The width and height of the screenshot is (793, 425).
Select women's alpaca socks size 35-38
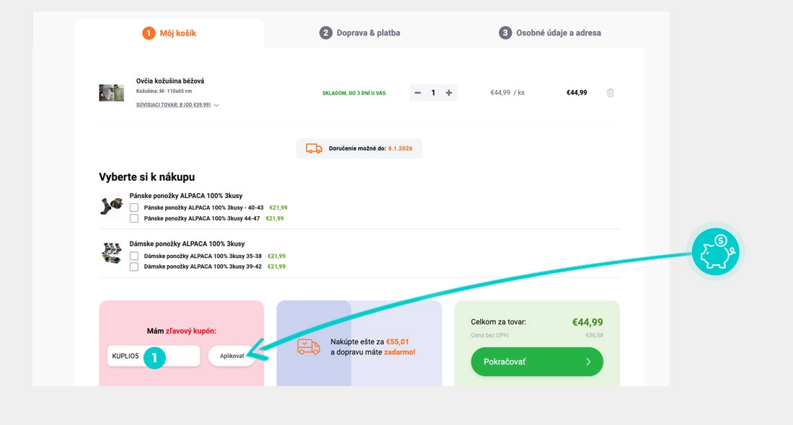tap(134, 256)
